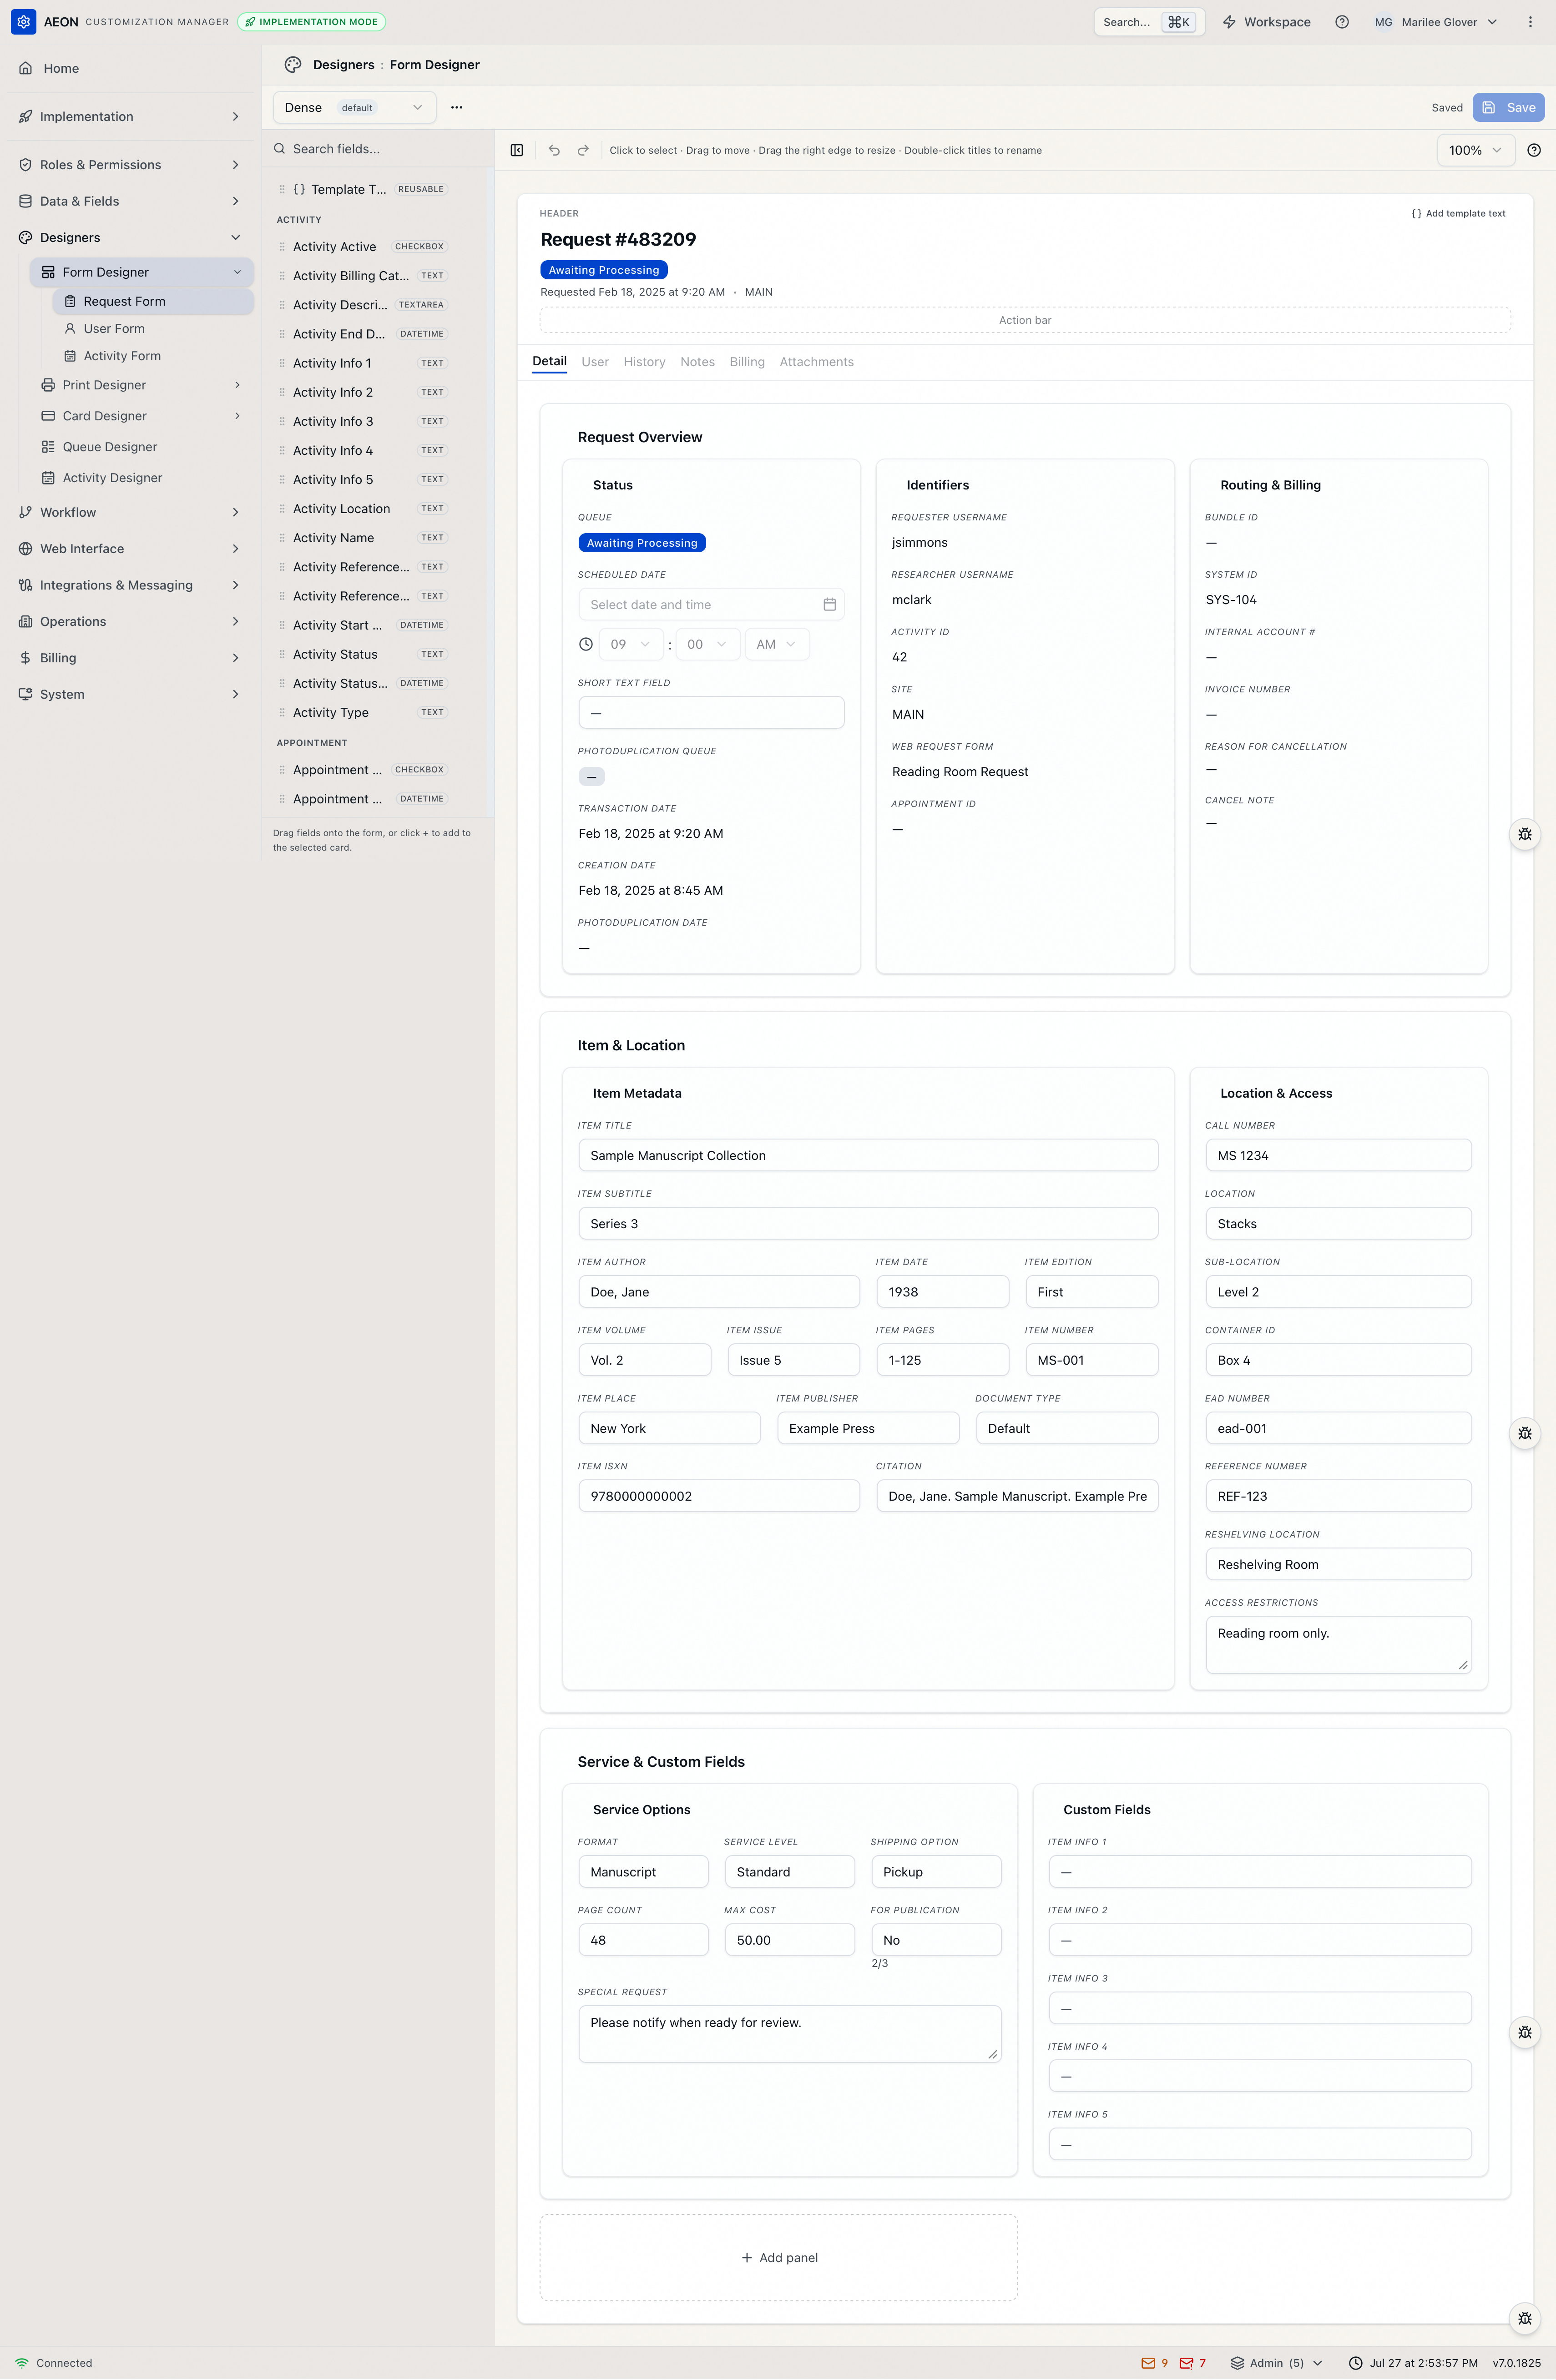
Task: Switch to the User tab
Action: pyautogui.click(x=595, y=362)
